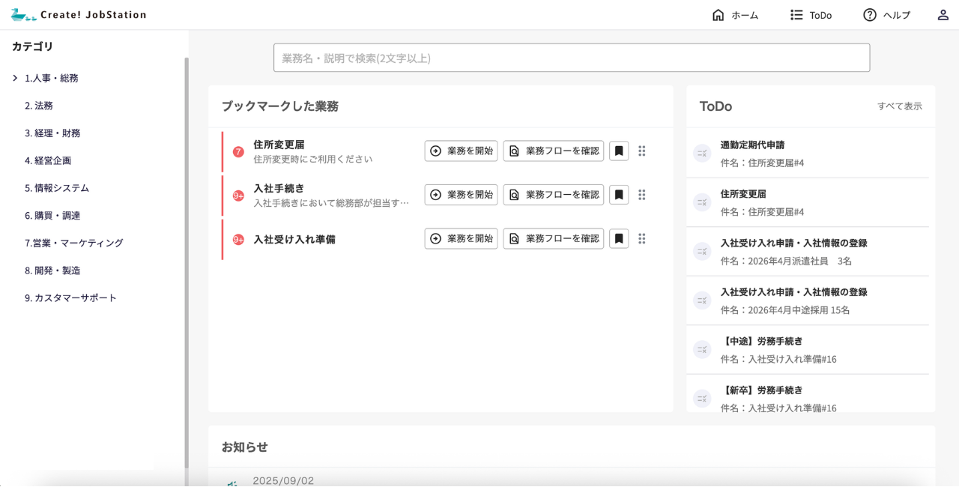This screenshot has height=487, width=959.
Task: Select the 3. 経理・財務 category
Action: [52, 133]
